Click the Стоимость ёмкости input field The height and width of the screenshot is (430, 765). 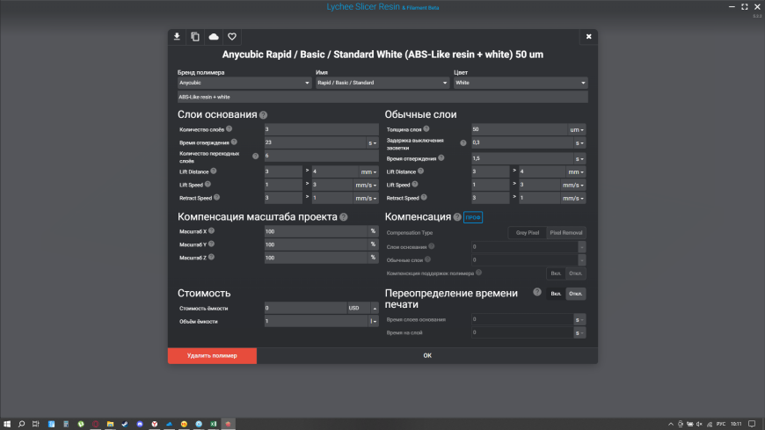point(305,308)
